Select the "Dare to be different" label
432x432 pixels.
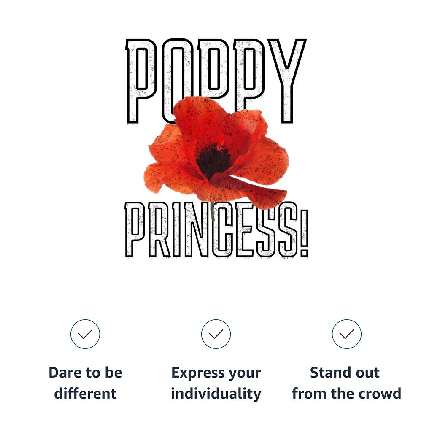click(x=85, y=383)
